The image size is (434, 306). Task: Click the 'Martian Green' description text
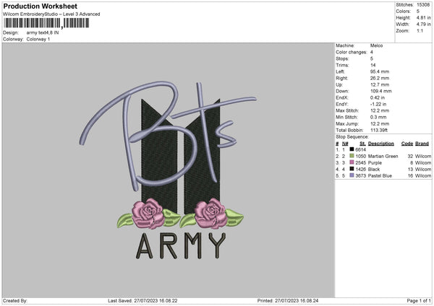click(383, 157)
